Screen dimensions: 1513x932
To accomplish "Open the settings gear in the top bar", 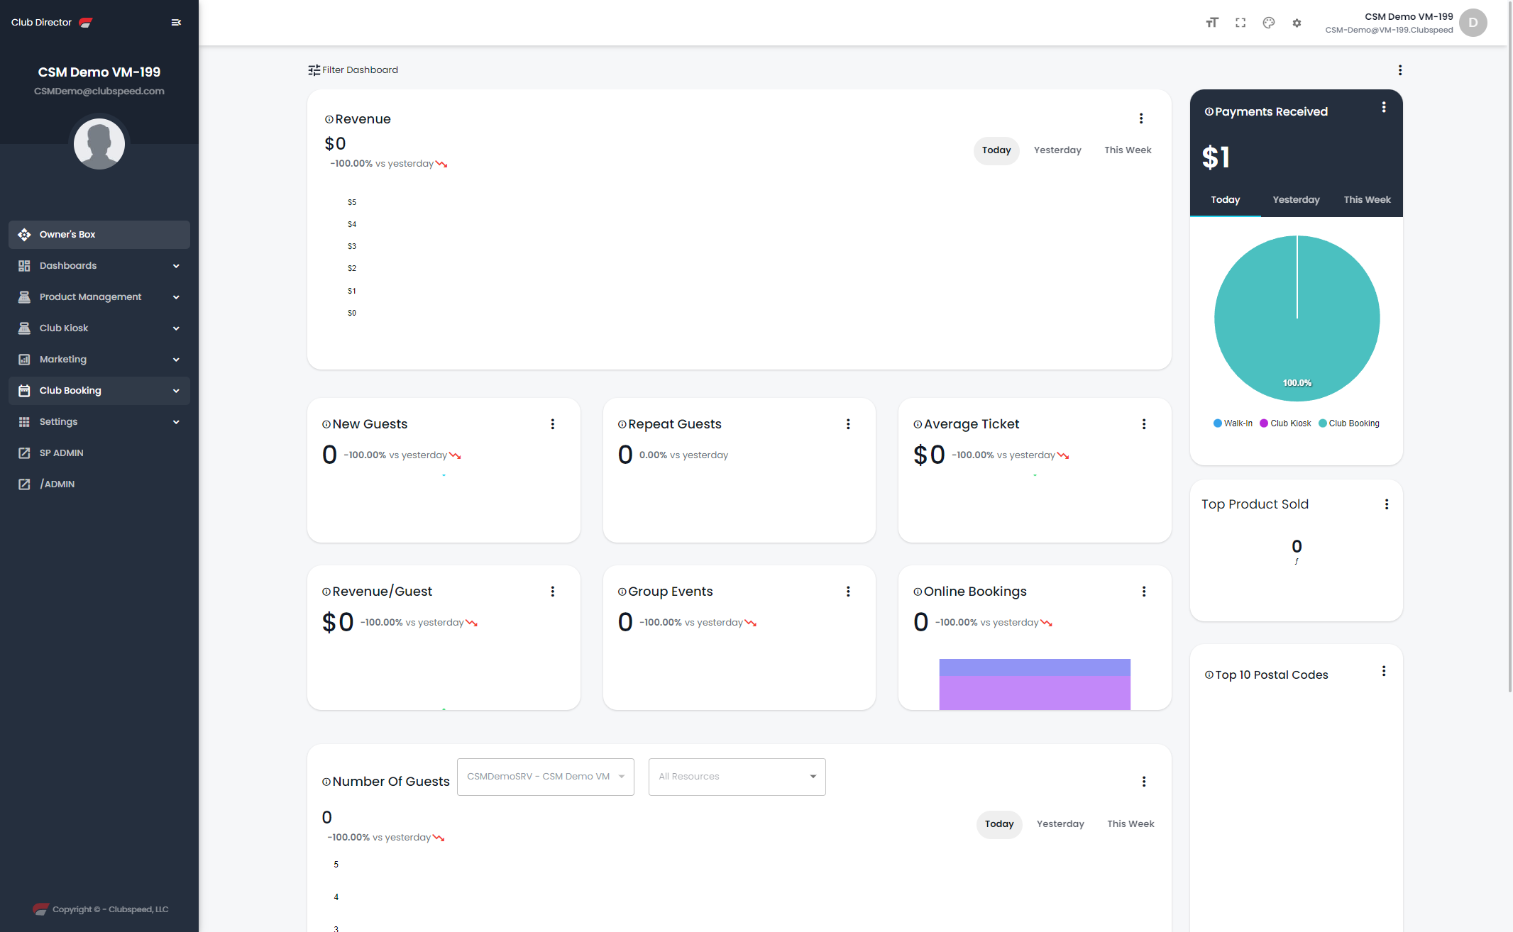I will point(1297,23).
